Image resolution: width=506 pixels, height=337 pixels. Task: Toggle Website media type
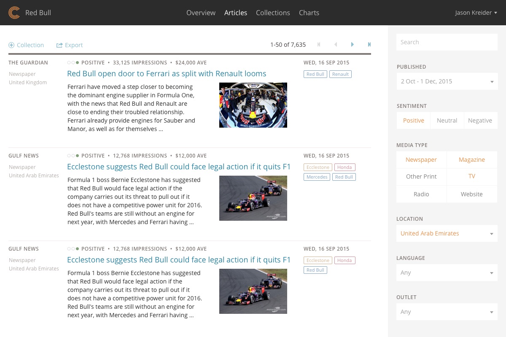[472, 194]
